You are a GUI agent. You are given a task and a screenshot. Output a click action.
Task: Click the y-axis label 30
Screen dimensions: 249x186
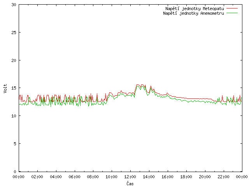[14, 5]
